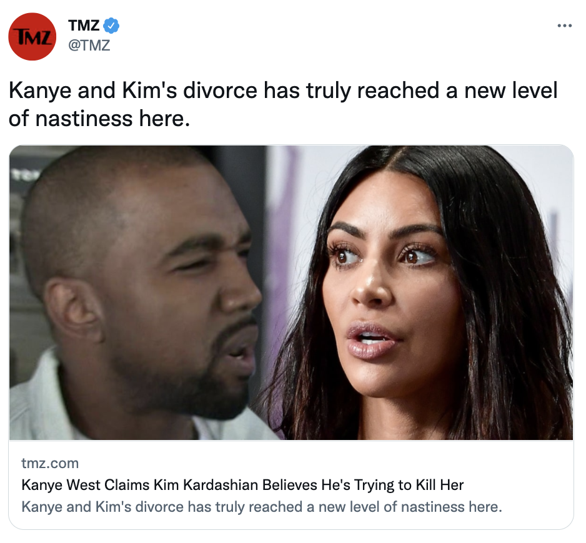Click the gray card description text
Image resolution: width=586 pixels, height=543 pixels.
click(x=262, y=507)
